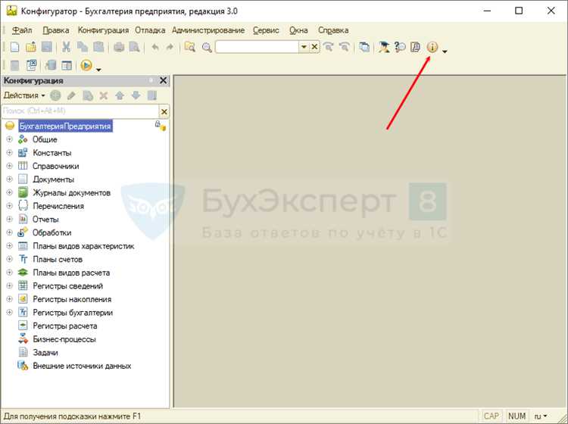Click the windows list icon
Viewport: 568px width, 424px height.
364,47
